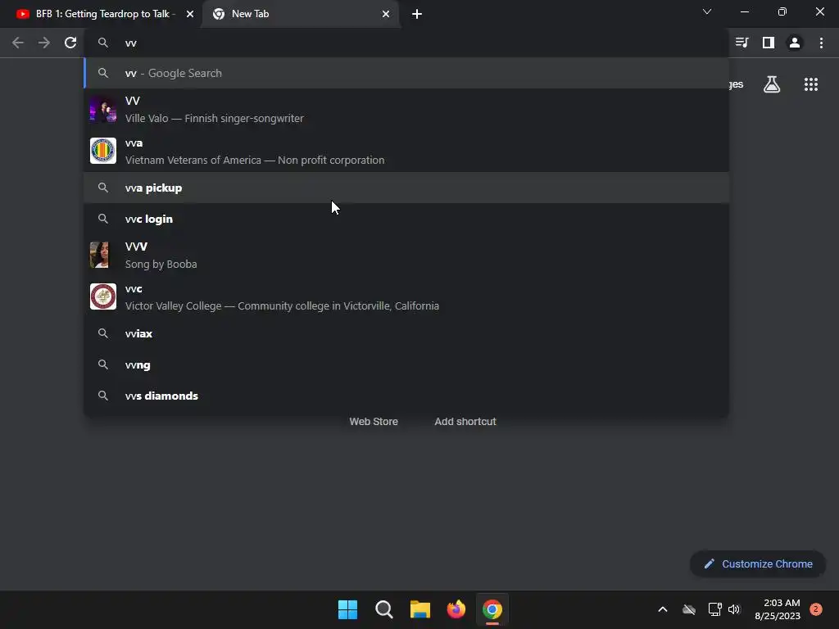Click the browser forward arrow
839x629 pixels.
(x=44, y=43)
